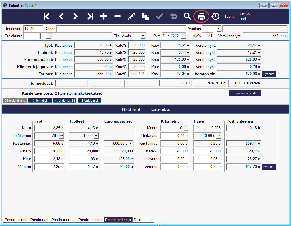Click Pyöristä next to Tarjous Veroton yht.

pos(269,74)
